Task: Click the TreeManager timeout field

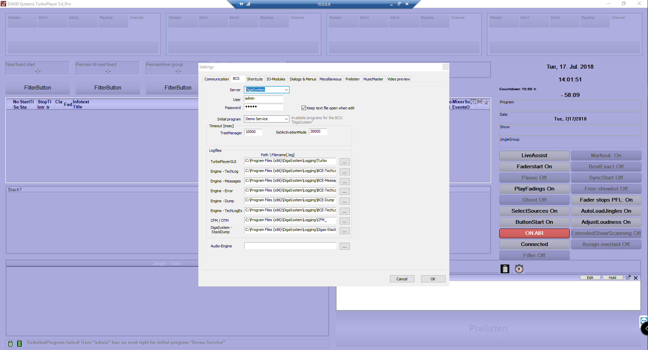Action: pos(253,132)
